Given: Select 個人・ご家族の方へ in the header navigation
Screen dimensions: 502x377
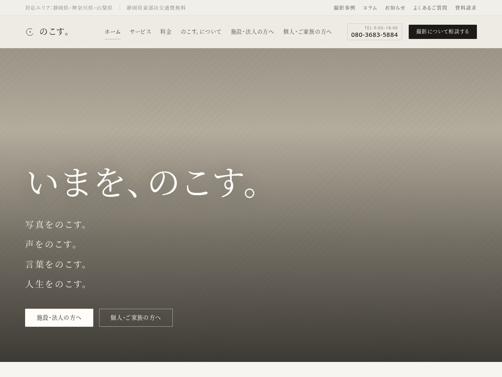Looking at the screenshot, I should pyautogui.click(x=307, y=32).
